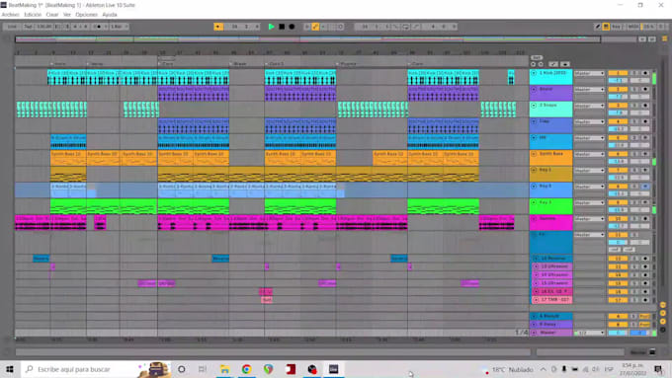Open the Crear menu
672x378 pixels.
52,15
